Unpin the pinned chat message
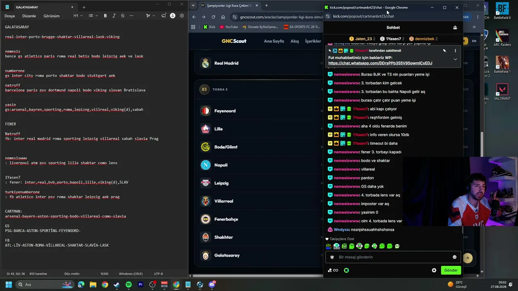The width and height of the screenshot is (518, 291). coord(444,51)
